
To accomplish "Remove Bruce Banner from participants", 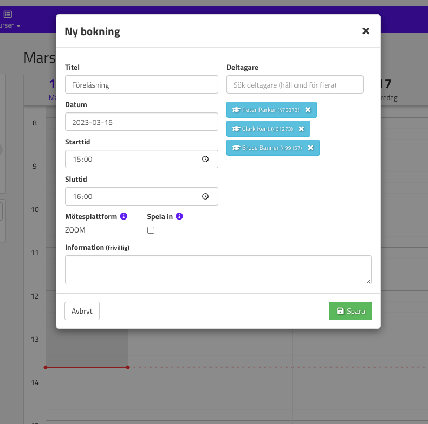I will [310, 148].
